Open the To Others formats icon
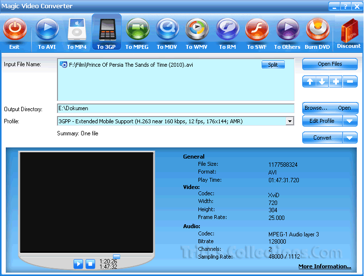 pos(288,30)
